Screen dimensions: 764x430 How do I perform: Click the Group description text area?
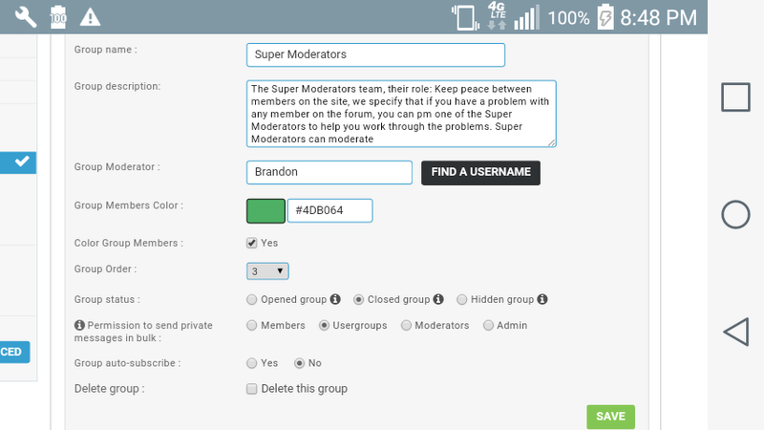point(401,114)
